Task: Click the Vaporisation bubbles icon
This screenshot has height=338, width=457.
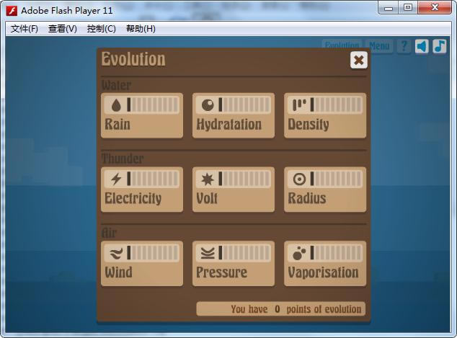Action: click(299, 253)
